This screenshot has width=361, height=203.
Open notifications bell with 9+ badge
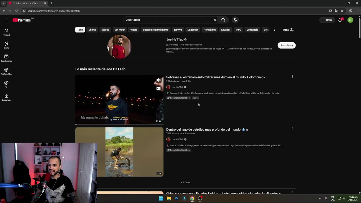pos(340,20)
